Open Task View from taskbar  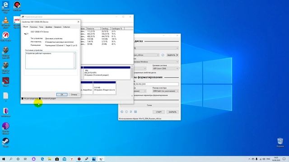pos(25,159)
